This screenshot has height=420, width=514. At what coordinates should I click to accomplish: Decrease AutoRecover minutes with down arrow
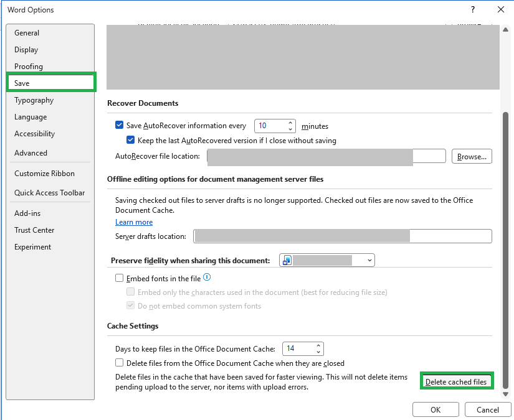pyautogui.click(x=290, y=129)
